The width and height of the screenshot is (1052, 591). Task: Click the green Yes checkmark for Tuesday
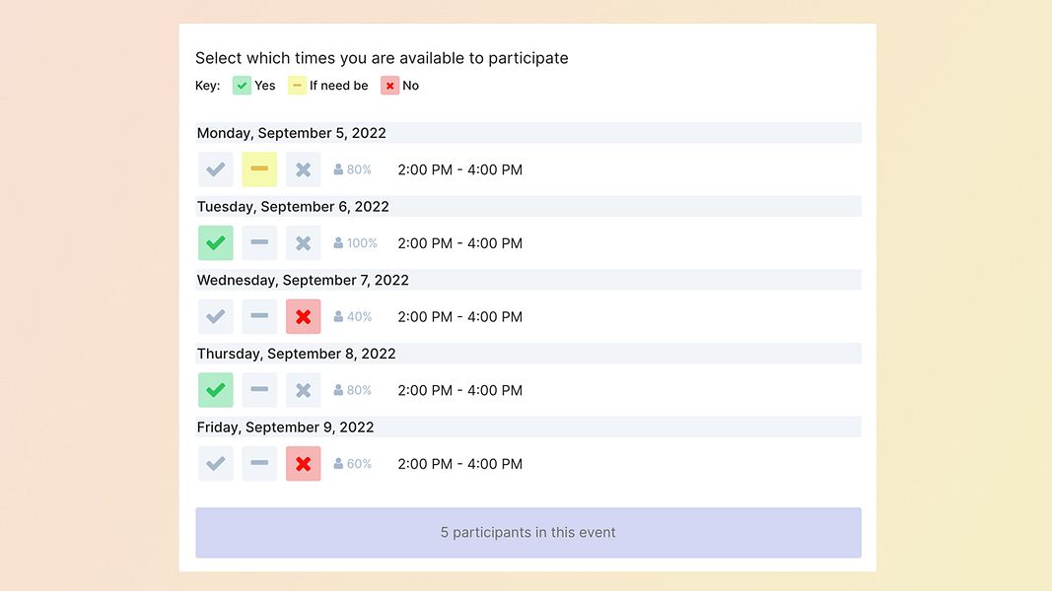click(x=216, y=243)
